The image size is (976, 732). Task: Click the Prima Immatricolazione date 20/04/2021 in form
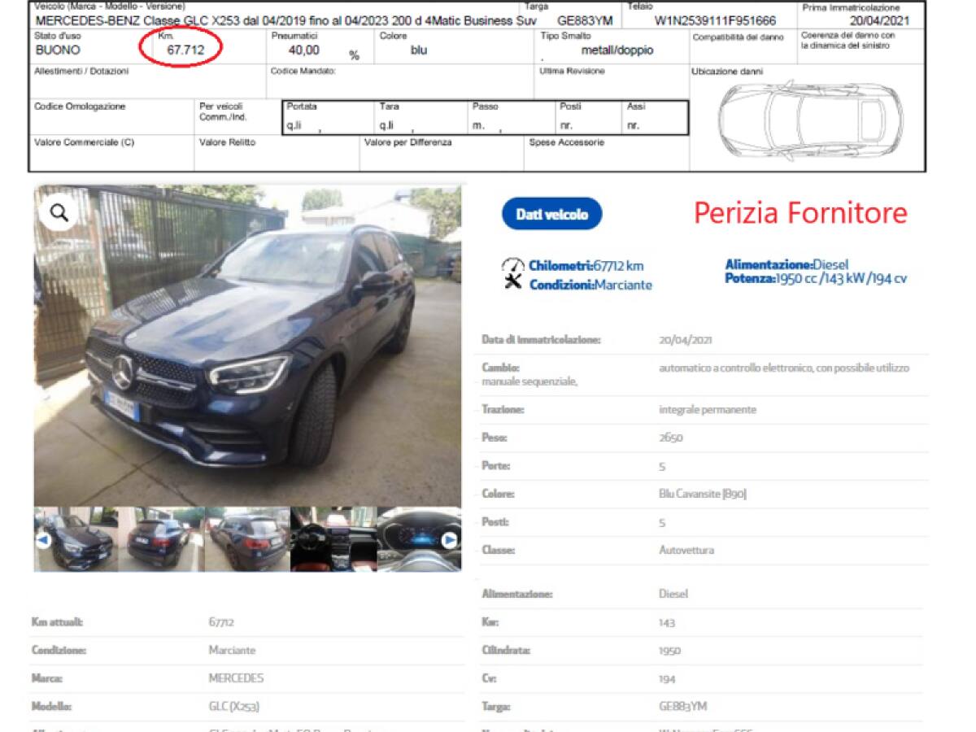coord(879,21)
